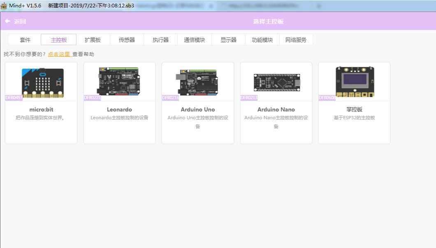Screen dimensions: 436x248
Task: Select the 主控板 main board tab
Action: pos(59,40)
